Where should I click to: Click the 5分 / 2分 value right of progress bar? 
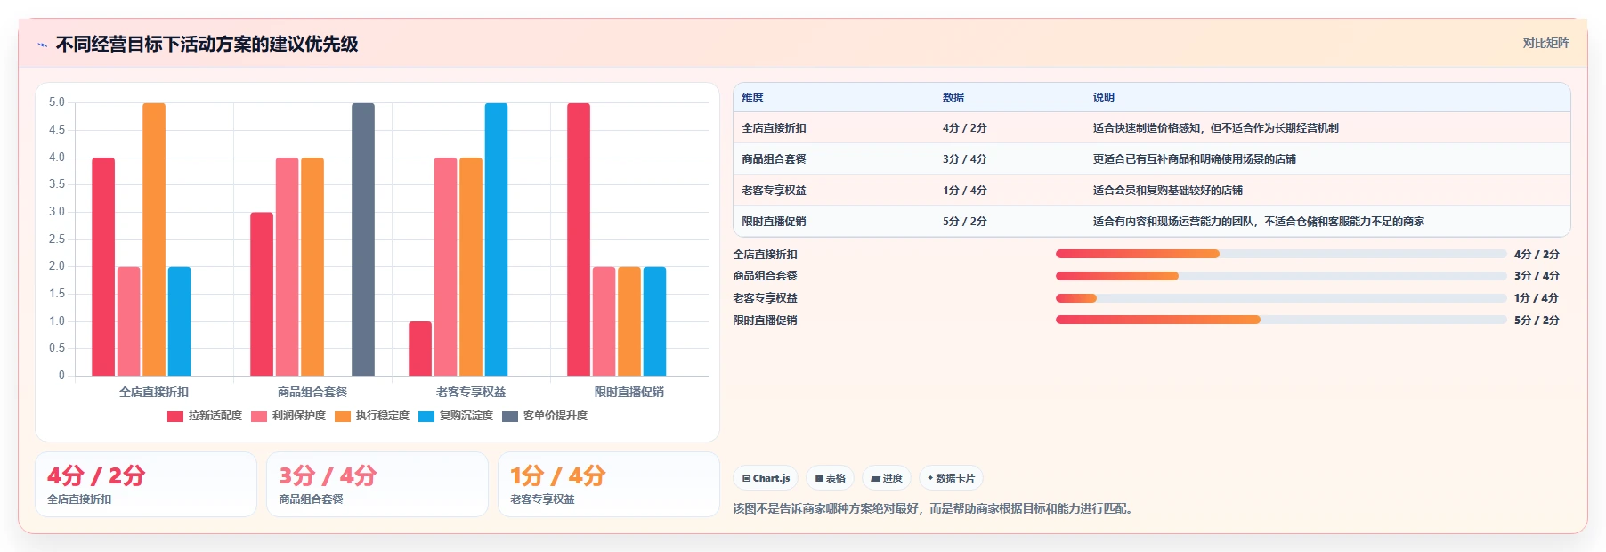point(1537,320)
